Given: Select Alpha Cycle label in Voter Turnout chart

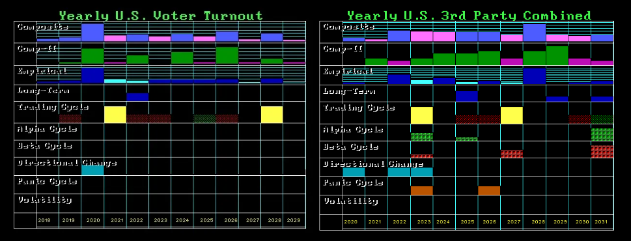Looking at the screenshot, I should point(47,129).
